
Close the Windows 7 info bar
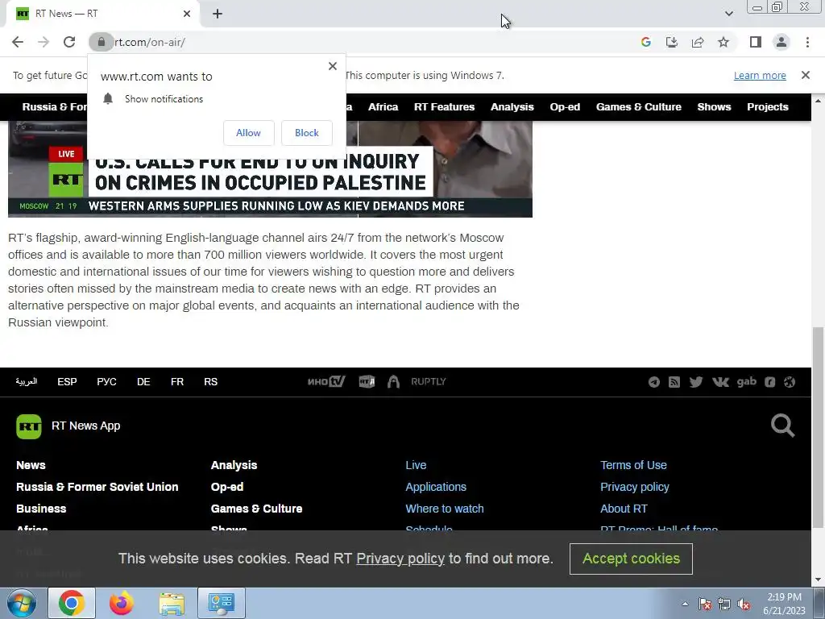(x=806, y=75)
